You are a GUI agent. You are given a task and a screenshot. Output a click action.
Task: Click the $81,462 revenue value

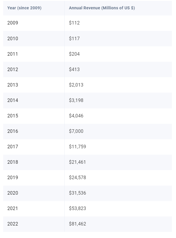77,224
